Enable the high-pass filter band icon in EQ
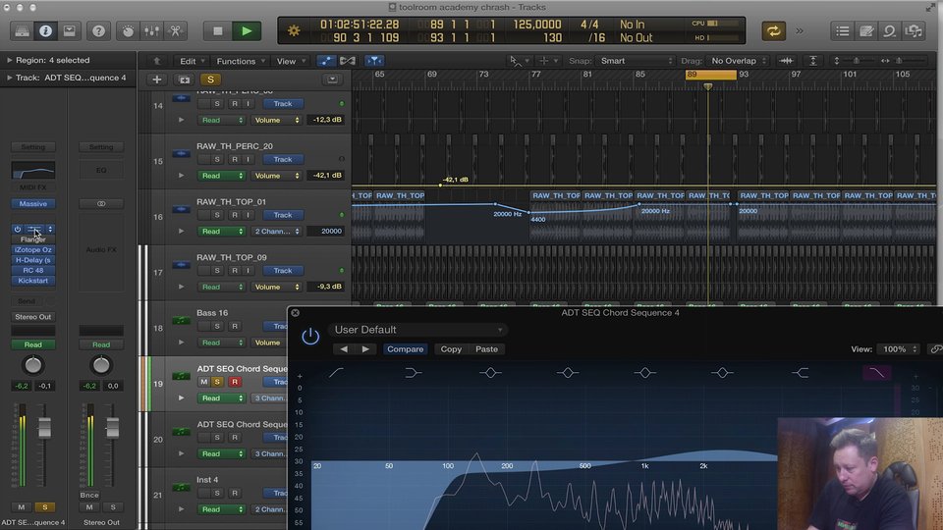Viewport: 943px width, 530px height. 336,373
